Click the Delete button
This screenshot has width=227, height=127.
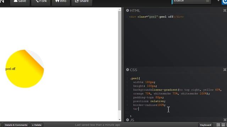coord(37,125)
